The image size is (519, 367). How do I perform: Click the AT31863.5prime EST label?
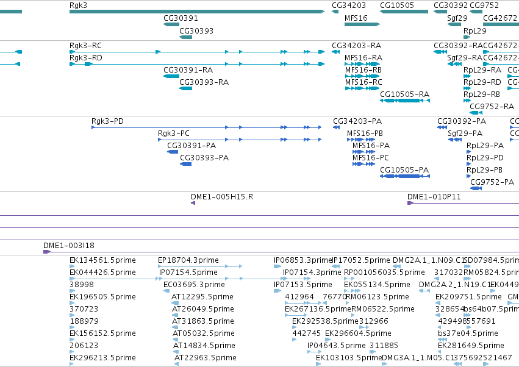203,321
